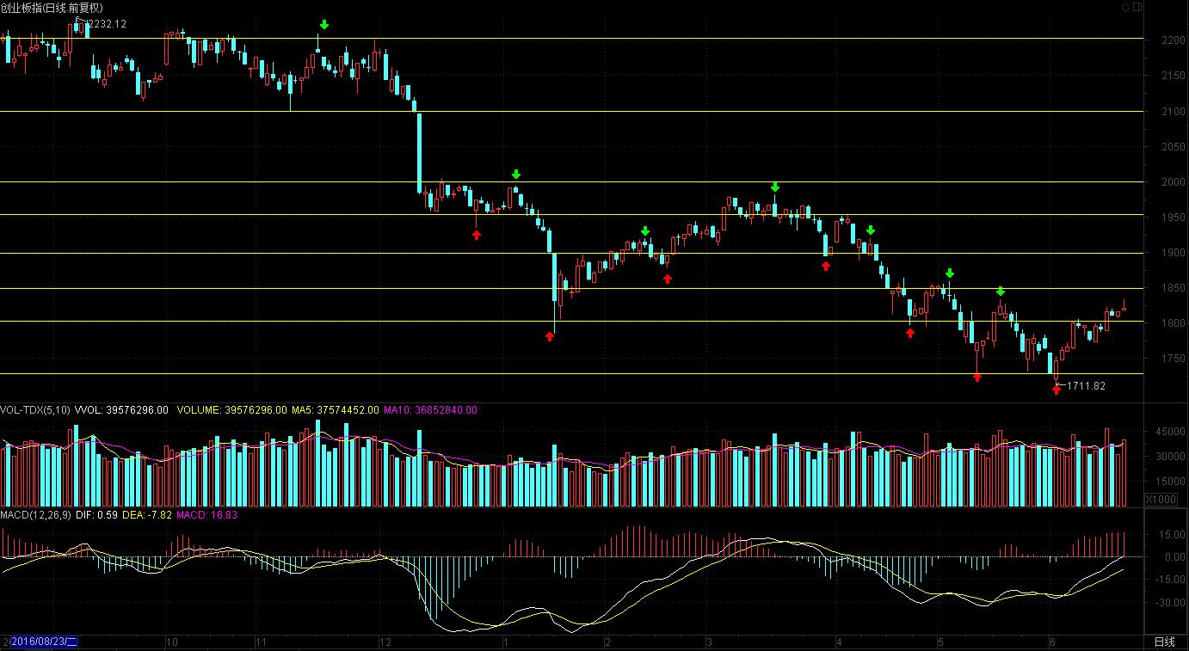
Task: Click the red buy arrow beside 1711.82
Action: pos(1057,390)
